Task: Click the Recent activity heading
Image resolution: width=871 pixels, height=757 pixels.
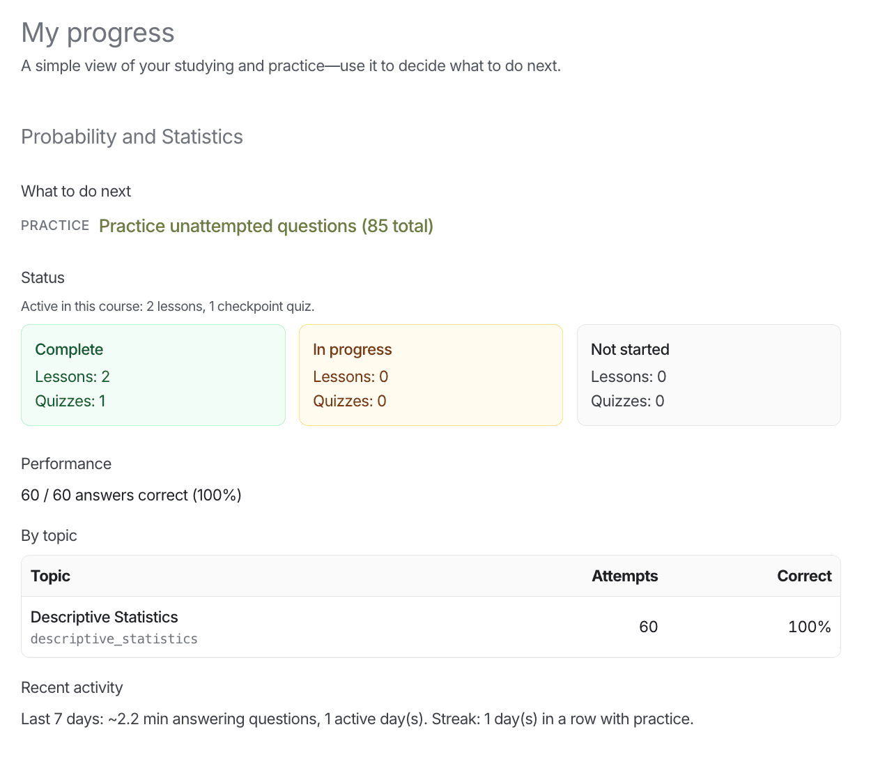Action: pos(72,687)
